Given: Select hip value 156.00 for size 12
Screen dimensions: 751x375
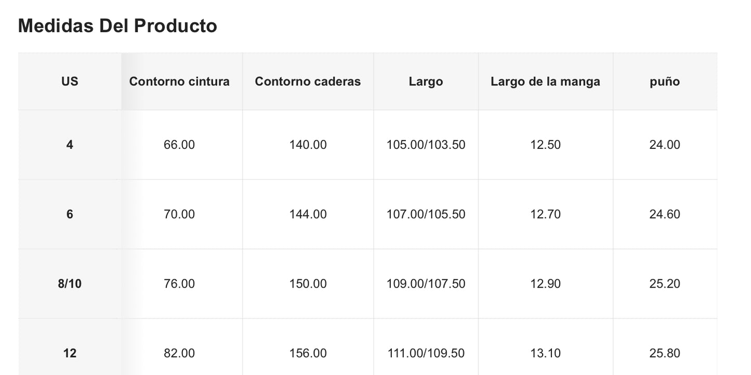Looking at the screenshot, I should pyautogui.click(x=308, y=354).
